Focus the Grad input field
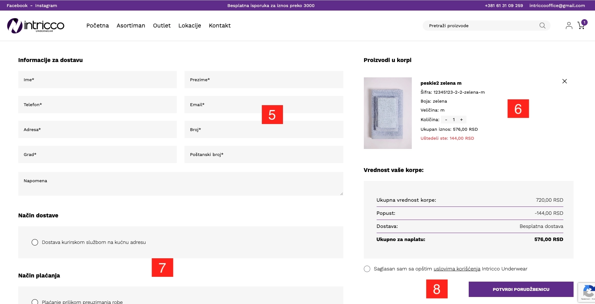 tap(98, 154)
